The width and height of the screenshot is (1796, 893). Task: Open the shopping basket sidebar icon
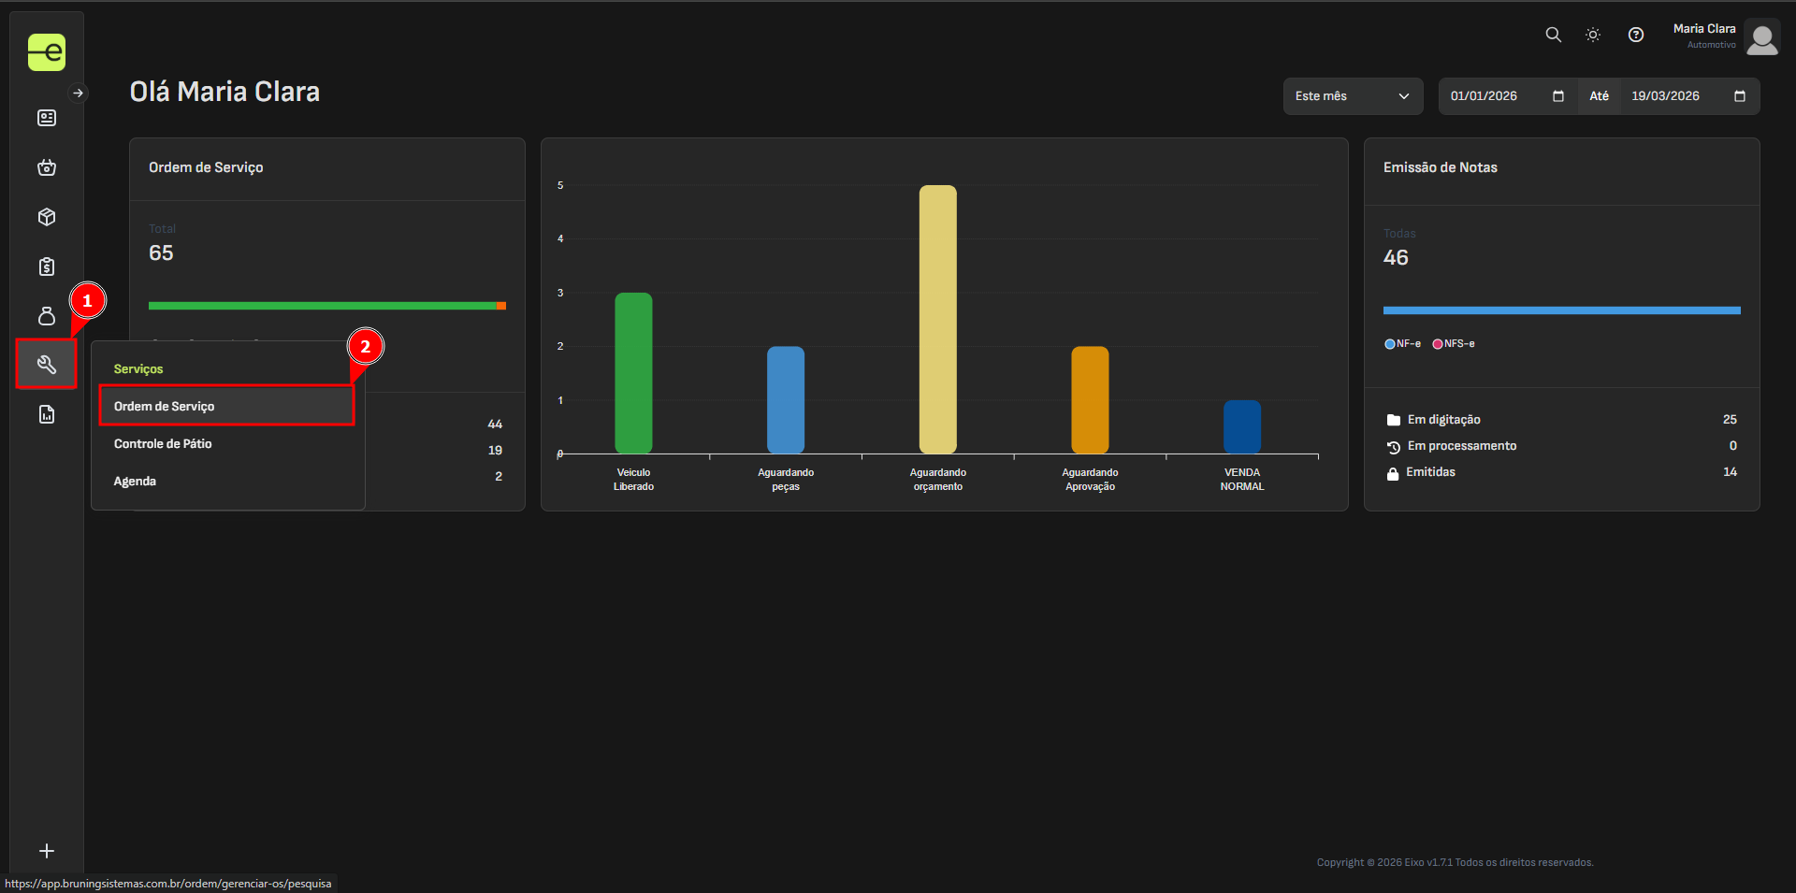[47, 167]
